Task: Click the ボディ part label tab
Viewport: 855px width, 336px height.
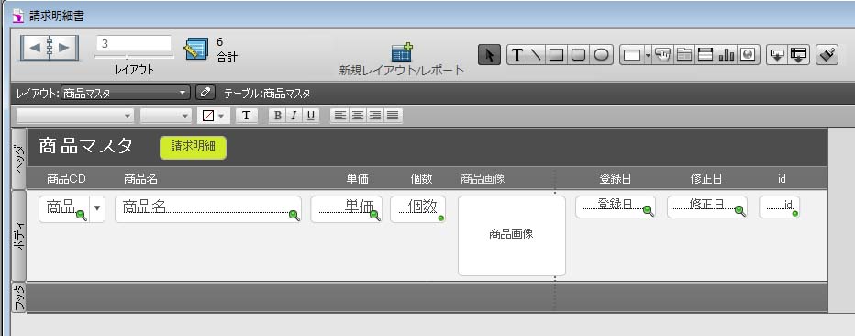Action: (18, 236)
